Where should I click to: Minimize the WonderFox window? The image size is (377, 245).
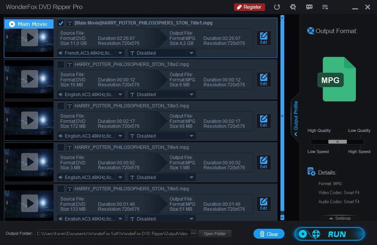355,8
